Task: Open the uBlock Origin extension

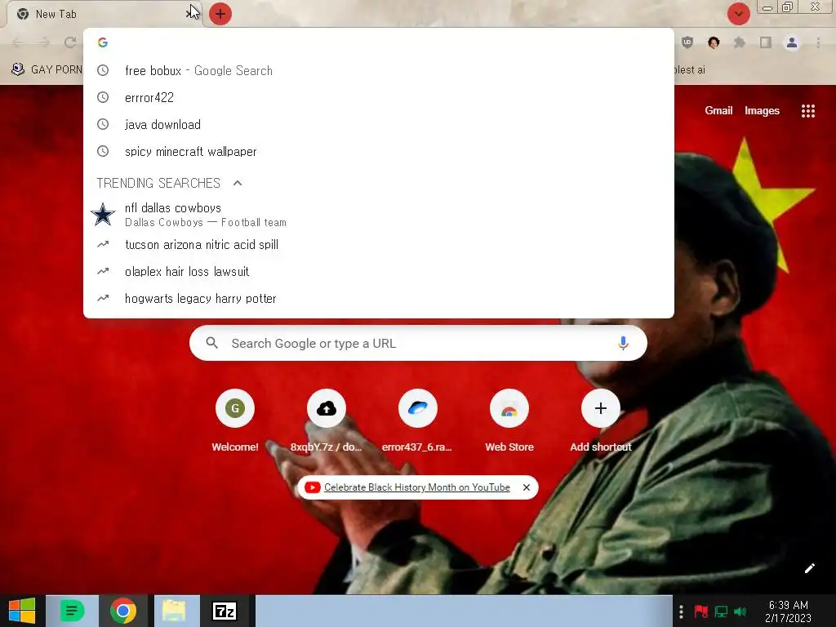Action: pos(687,42)
